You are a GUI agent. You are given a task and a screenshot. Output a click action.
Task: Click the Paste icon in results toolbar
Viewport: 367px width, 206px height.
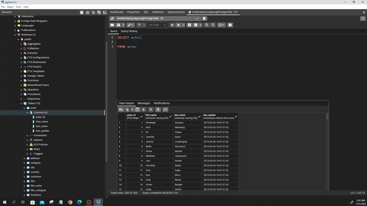pos(138,109)
